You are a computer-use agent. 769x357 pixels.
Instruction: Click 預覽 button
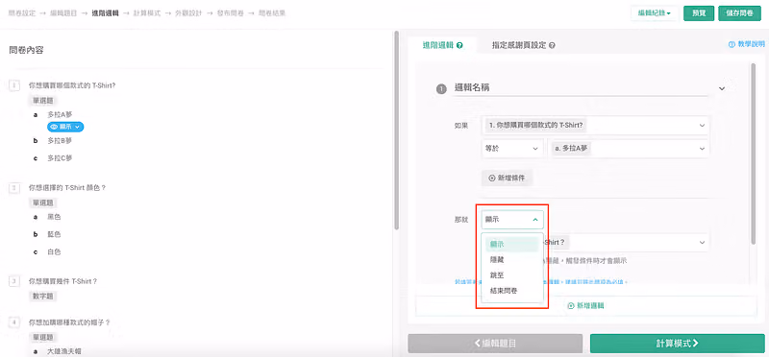click(699, 13)
